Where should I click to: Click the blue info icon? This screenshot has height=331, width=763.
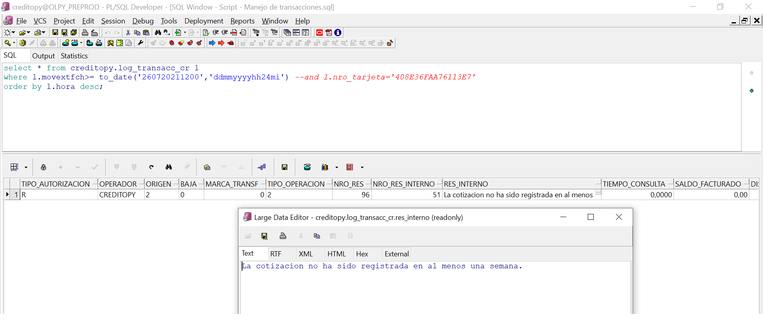pos(338,33)
